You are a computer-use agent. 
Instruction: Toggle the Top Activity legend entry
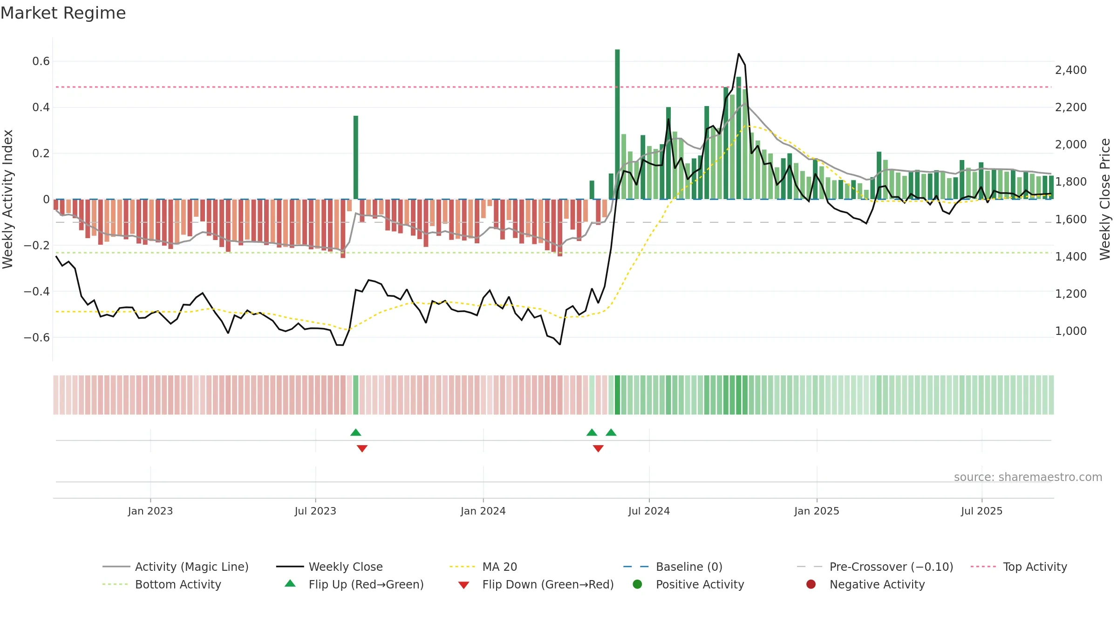[1019, 567]
